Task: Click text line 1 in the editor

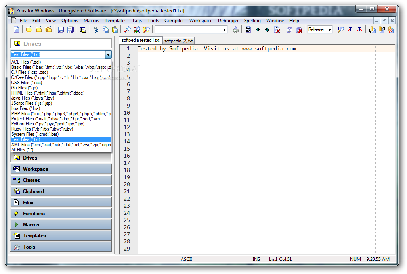Action: pyautogui.click(x=217, y=49)
